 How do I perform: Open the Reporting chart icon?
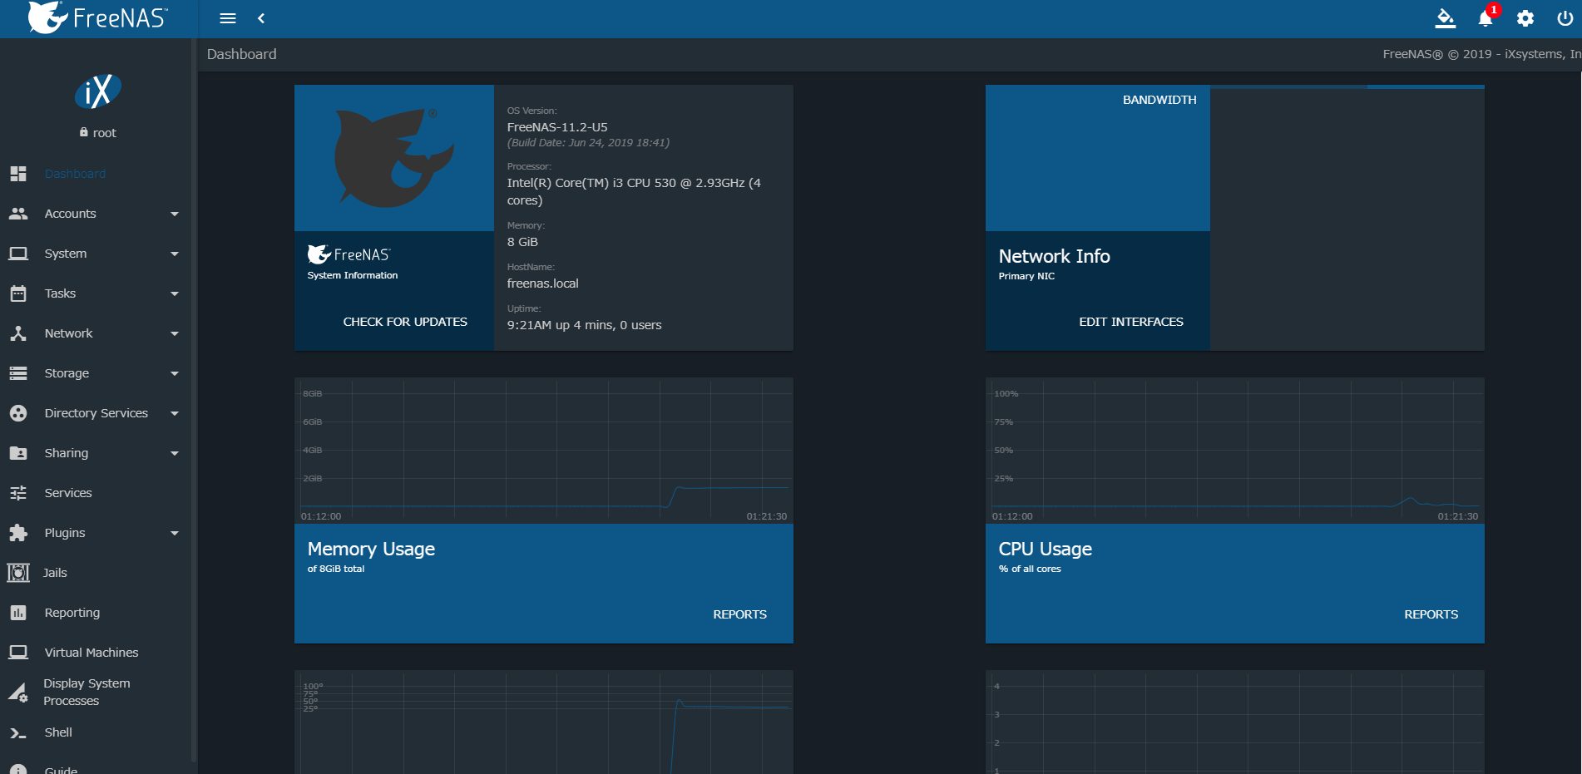pos(18,613)
